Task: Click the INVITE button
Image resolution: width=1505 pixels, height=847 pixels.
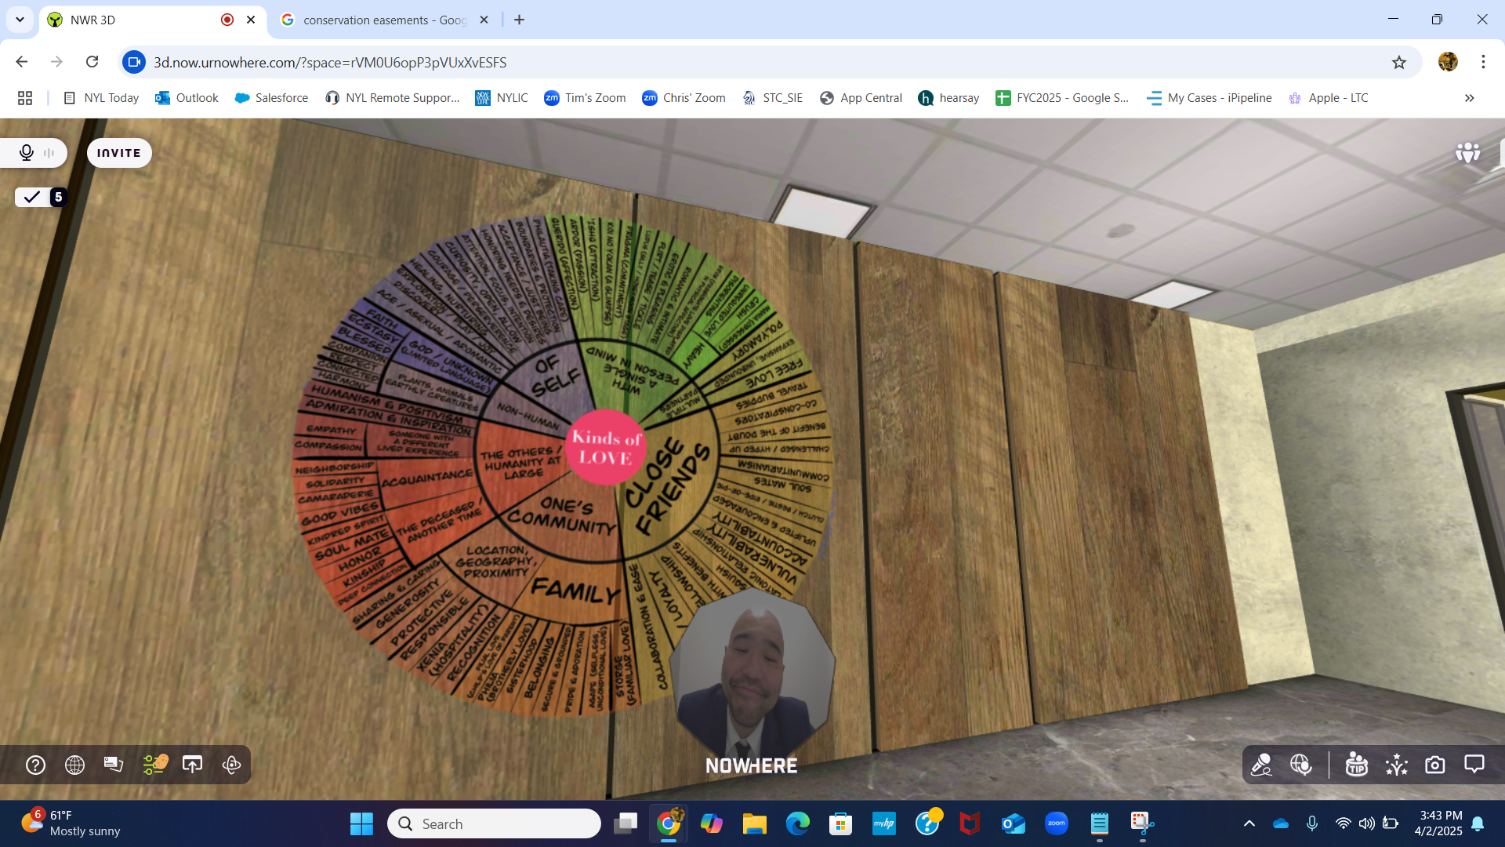Action: [x=119, y=153]
